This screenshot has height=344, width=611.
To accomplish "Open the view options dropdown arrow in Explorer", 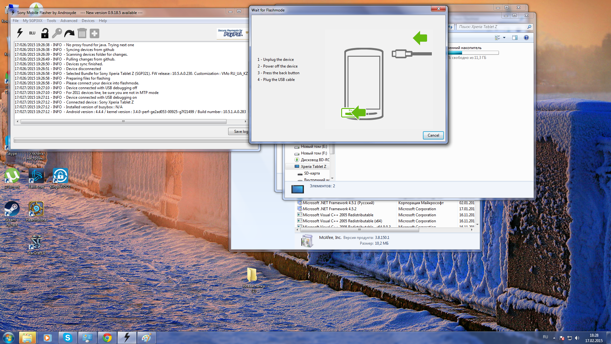I will 504,38.
